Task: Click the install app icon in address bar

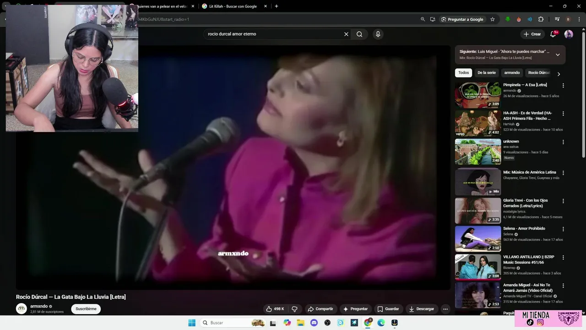Action: pos(433,19)
